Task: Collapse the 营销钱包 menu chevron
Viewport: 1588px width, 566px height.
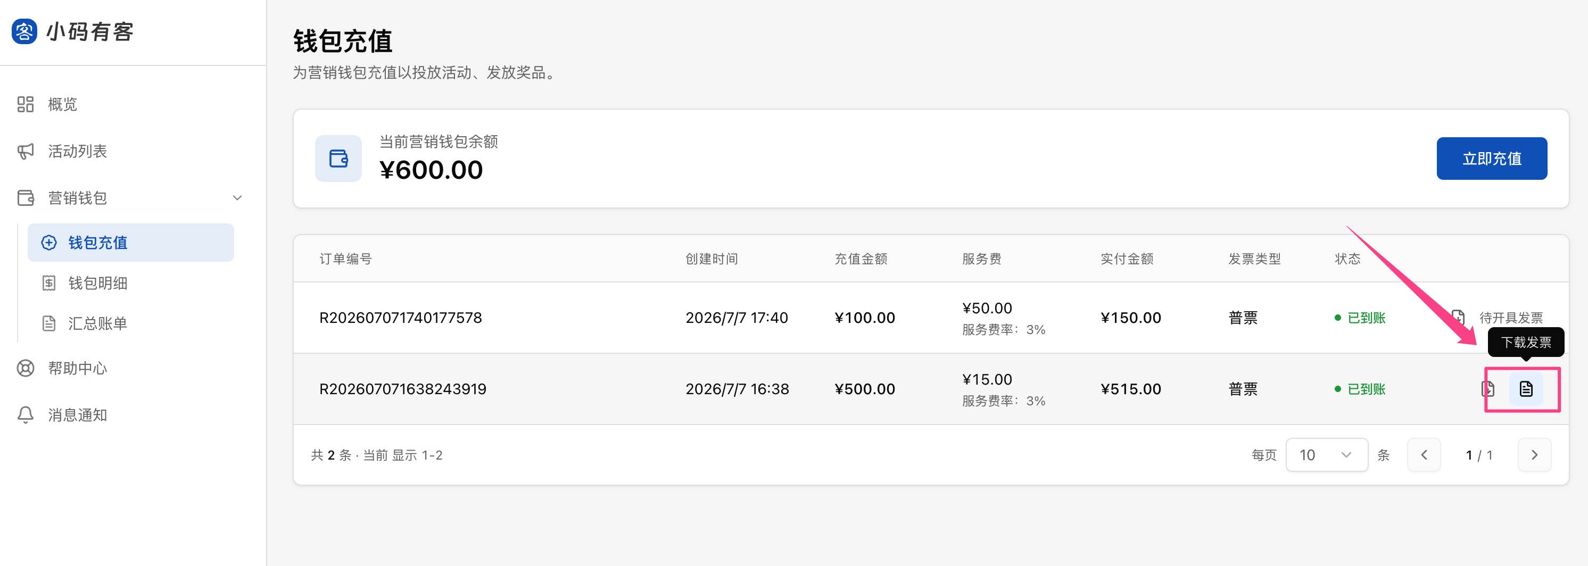Action: pyautogui.click(x=237, y=198)
